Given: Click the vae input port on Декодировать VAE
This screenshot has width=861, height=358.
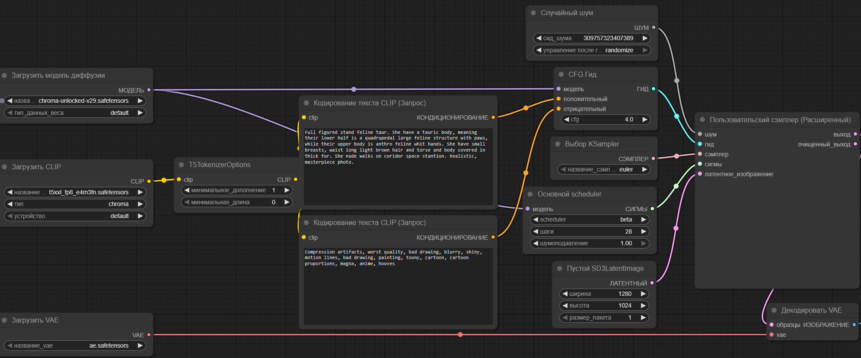Looking at the screenshot, I should click(772, 335).
